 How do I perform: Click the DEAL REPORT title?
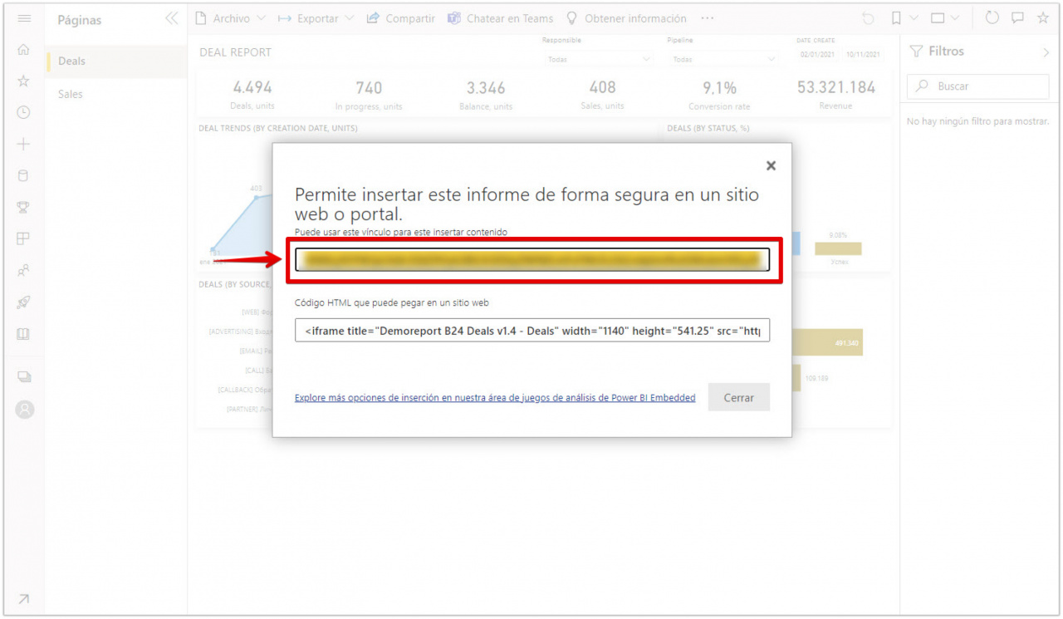click(236, 52)
